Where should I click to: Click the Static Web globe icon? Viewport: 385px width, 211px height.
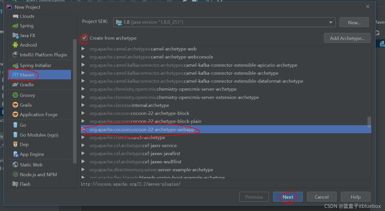click(15, 165)
